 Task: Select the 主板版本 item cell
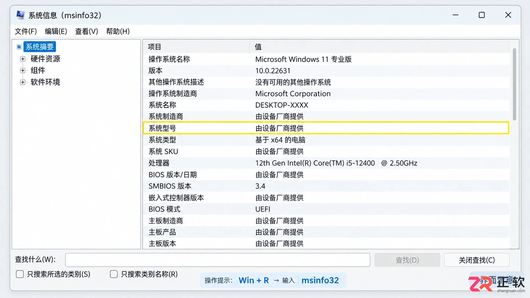tap(162, 244)
